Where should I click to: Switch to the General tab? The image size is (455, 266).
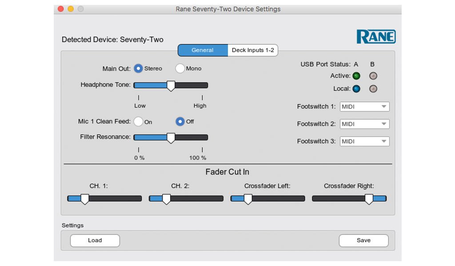pos(203,50)
